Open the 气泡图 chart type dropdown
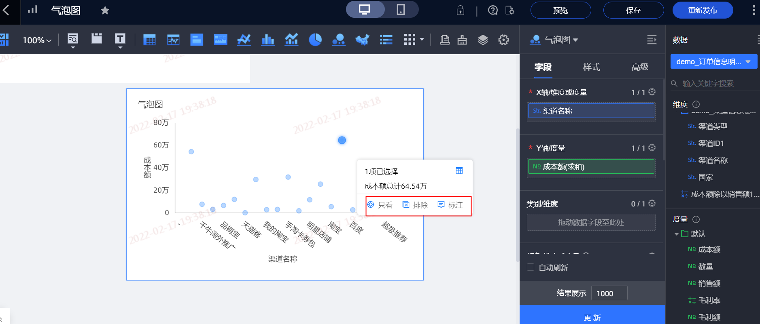This screenshot has height=324, width=760. pyautogui.click(x=554, y=40)
